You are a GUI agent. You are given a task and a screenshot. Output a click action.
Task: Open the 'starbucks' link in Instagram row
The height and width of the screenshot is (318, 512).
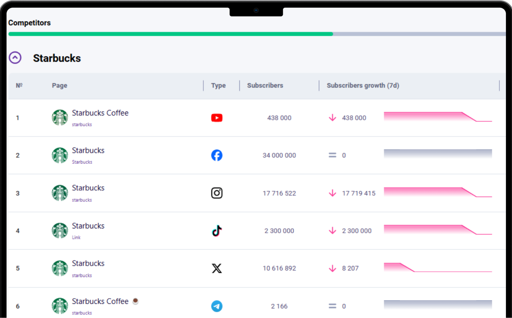82,200
